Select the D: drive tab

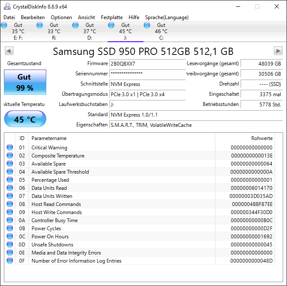89,31
